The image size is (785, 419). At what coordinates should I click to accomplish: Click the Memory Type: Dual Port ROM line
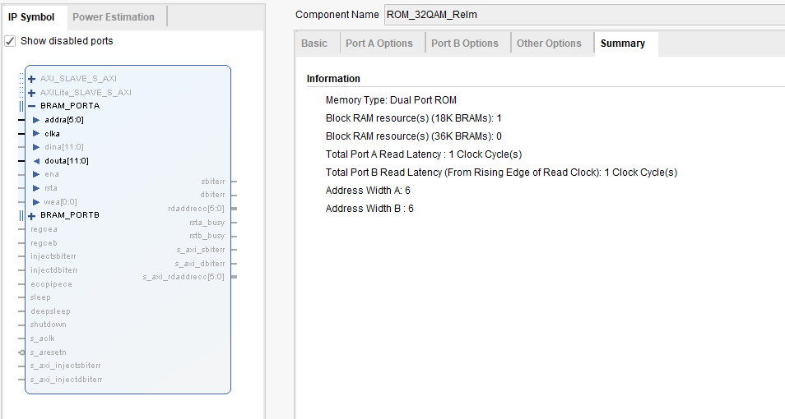click(x=391, y=100)
